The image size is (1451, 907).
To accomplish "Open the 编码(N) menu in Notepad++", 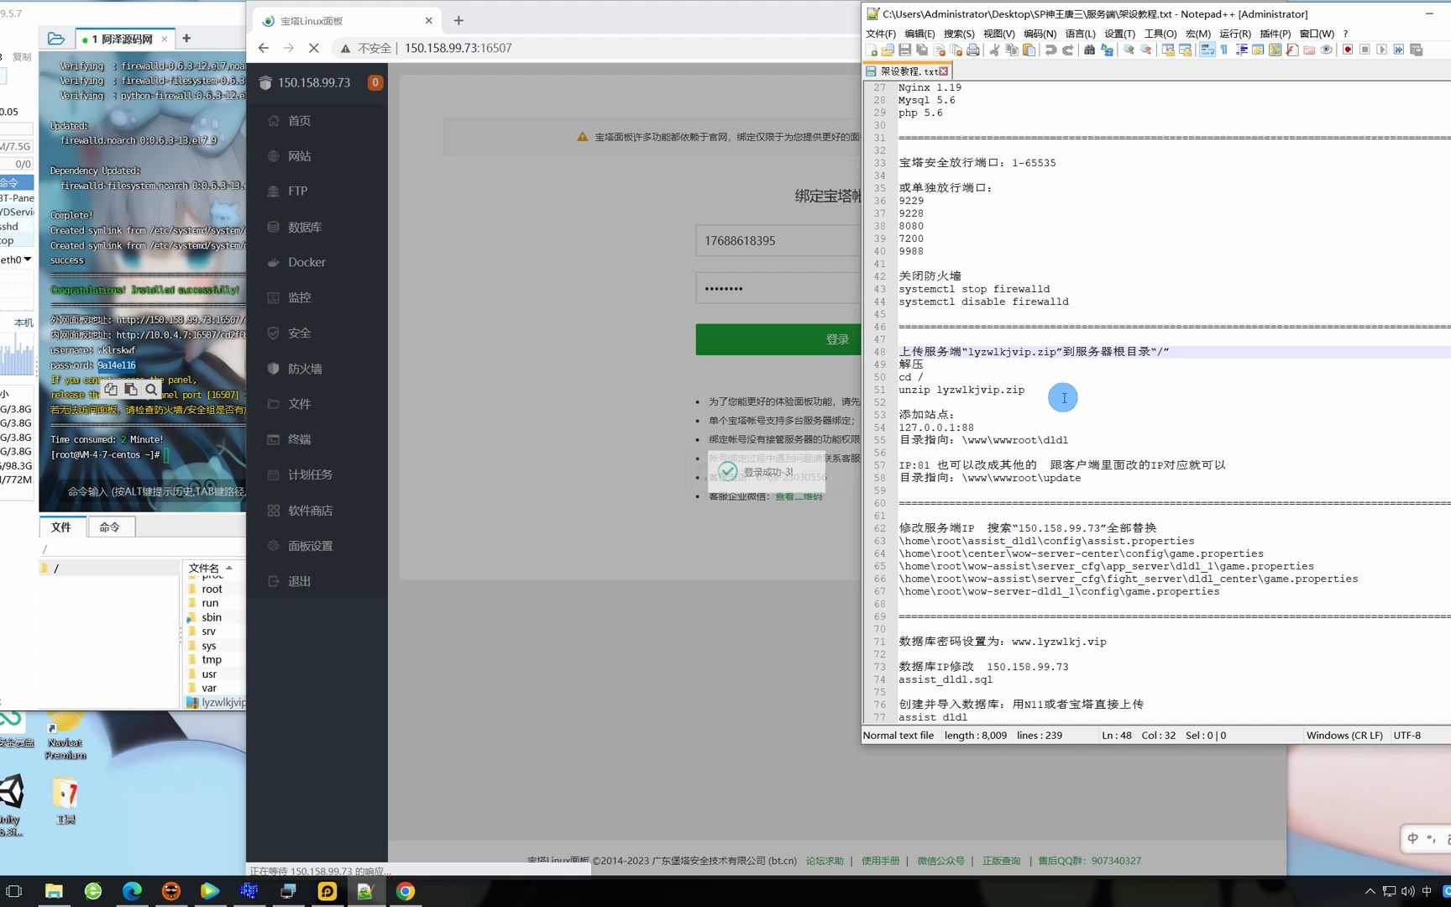I will (x=1040, y=34).
